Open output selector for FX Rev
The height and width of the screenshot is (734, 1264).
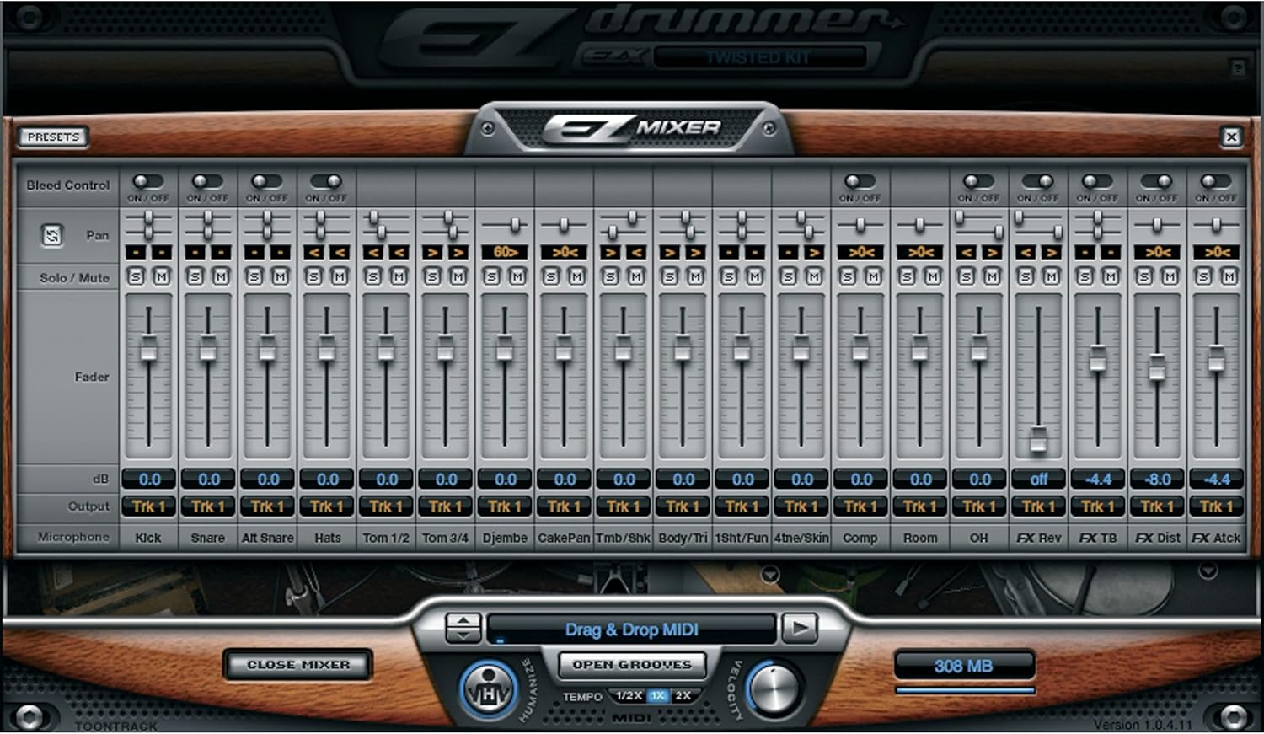click(1039, 506)
